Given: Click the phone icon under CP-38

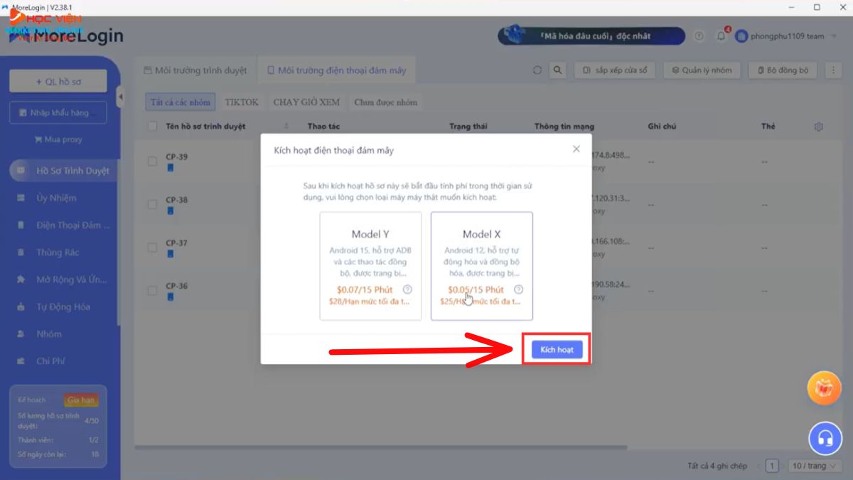Looking at the screenshot, I should coord(171,211).
